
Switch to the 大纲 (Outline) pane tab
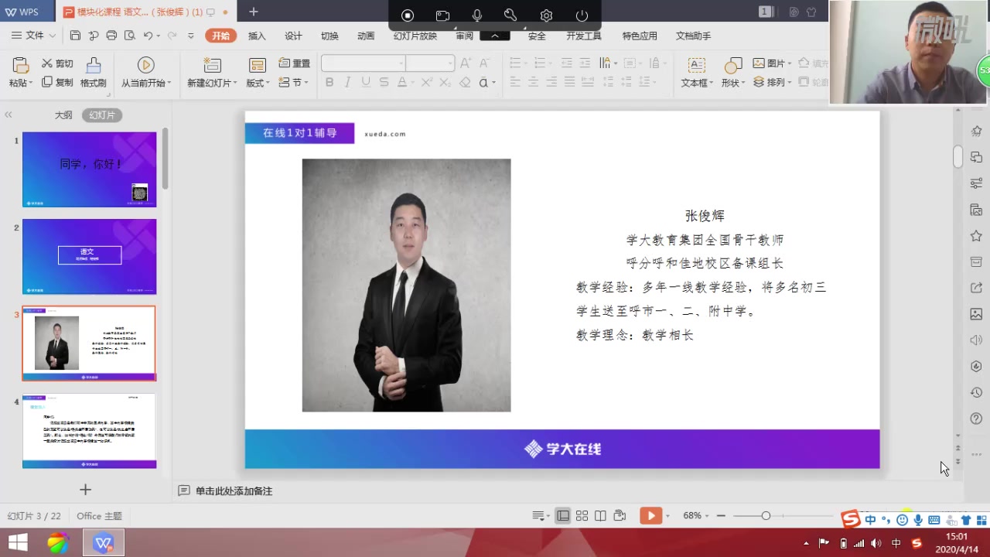pos(63,114)
